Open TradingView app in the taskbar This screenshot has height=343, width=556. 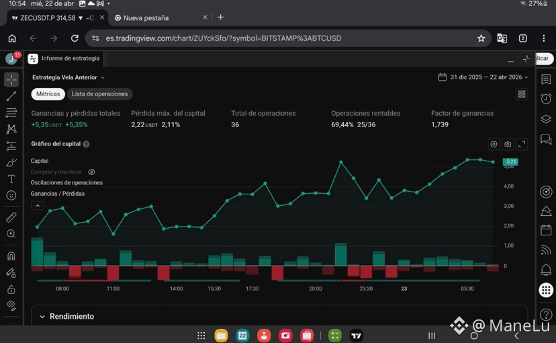click(x=356, y=335)
